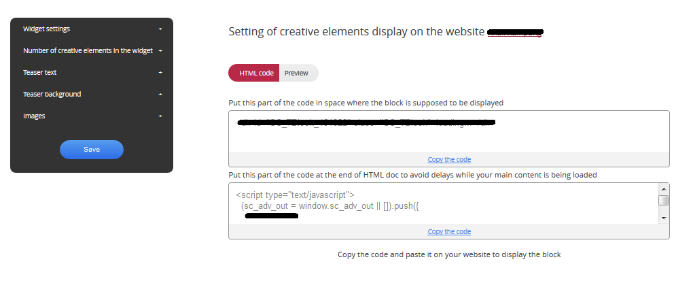Click inside the javascript script code field
693x300 pixels.
442,204
